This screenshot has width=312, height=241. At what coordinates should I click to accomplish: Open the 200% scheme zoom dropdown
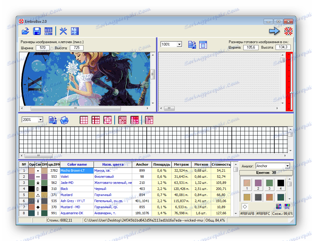(x=40, y=120)
